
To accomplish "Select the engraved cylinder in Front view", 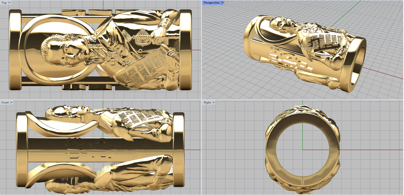I will coord(100,150).
